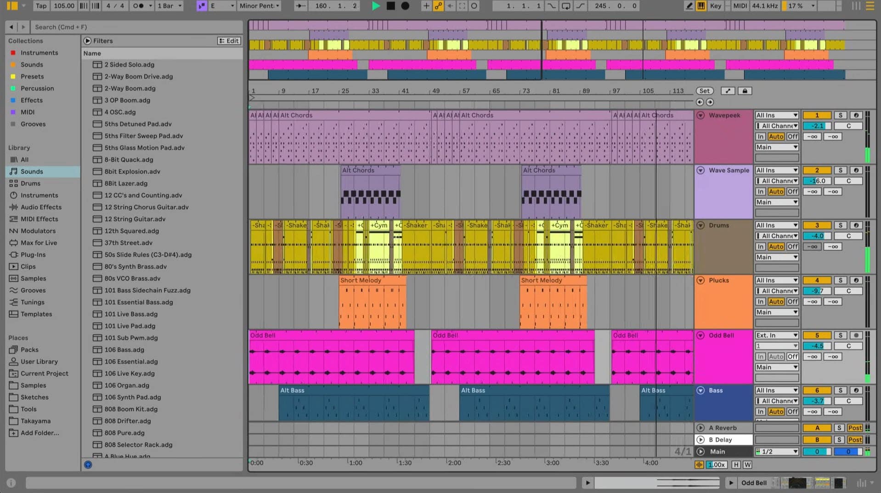Open the Minor Pentatonic scale dropdown
This screenshot has height=493, width=881.
coord(259,6)
